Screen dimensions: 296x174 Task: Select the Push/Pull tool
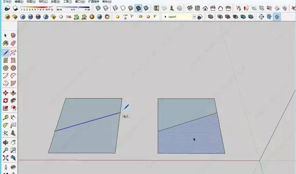coord(13,93)
